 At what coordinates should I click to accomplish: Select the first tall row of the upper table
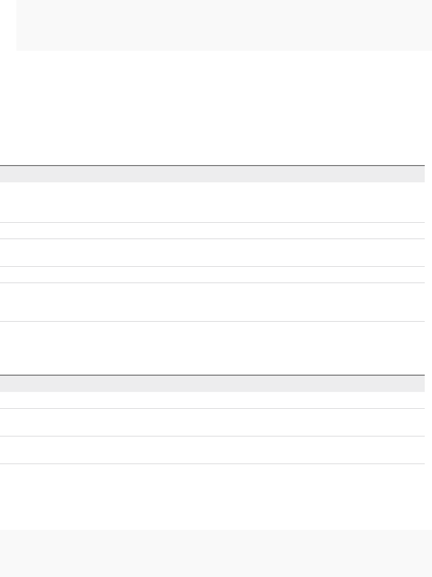coord(212,202)
